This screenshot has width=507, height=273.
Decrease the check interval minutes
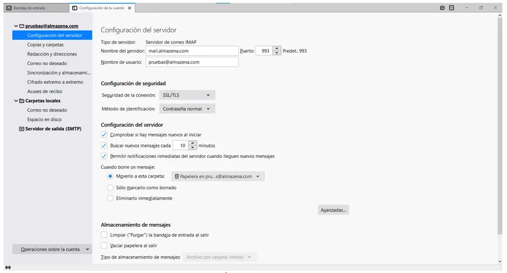[193, 147]
